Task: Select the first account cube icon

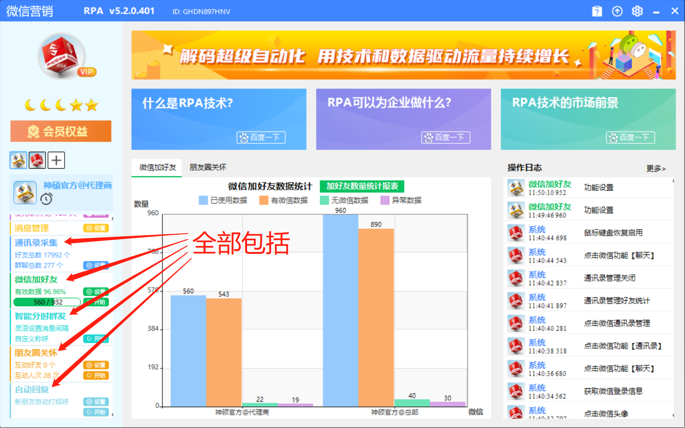Action: tap(19, 160)
